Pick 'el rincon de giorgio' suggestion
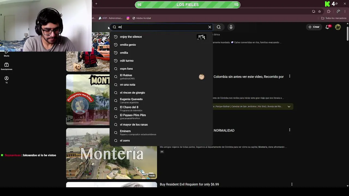Screen dimensions: 349x196 click(x=161, y=93)
